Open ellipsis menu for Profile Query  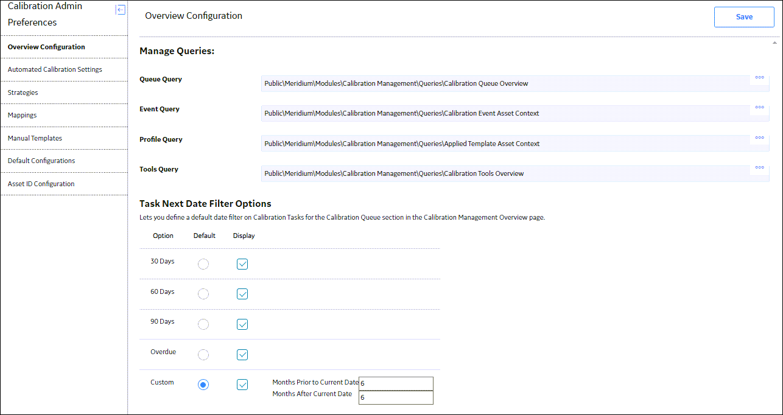pyautogui.click(x=759, y=138)
